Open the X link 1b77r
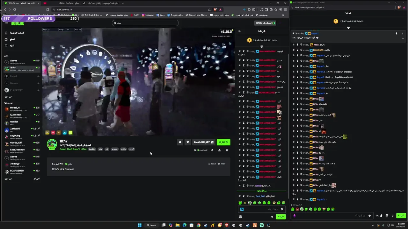This screenshot has height=229, width=408. point(212,164)
